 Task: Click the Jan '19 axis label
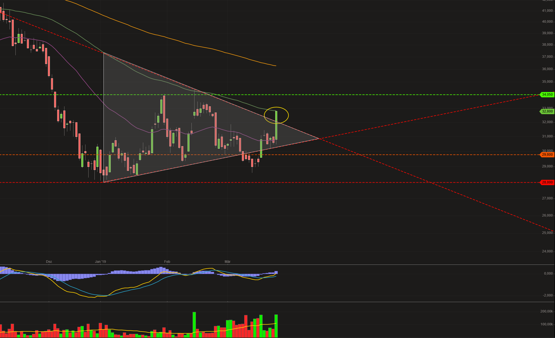tap(100, 262)
